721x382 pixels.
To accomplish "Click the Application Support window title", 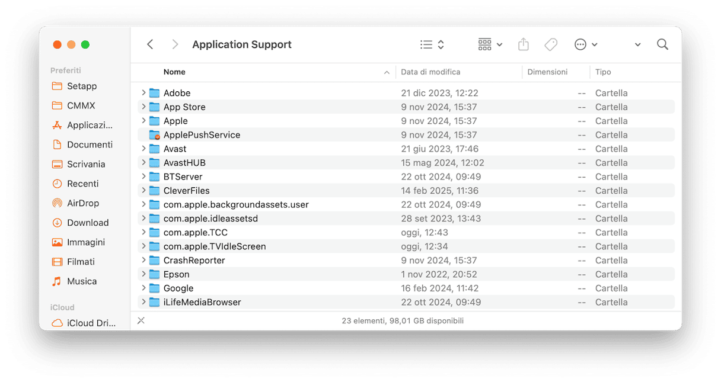I will tap(242, 44).
